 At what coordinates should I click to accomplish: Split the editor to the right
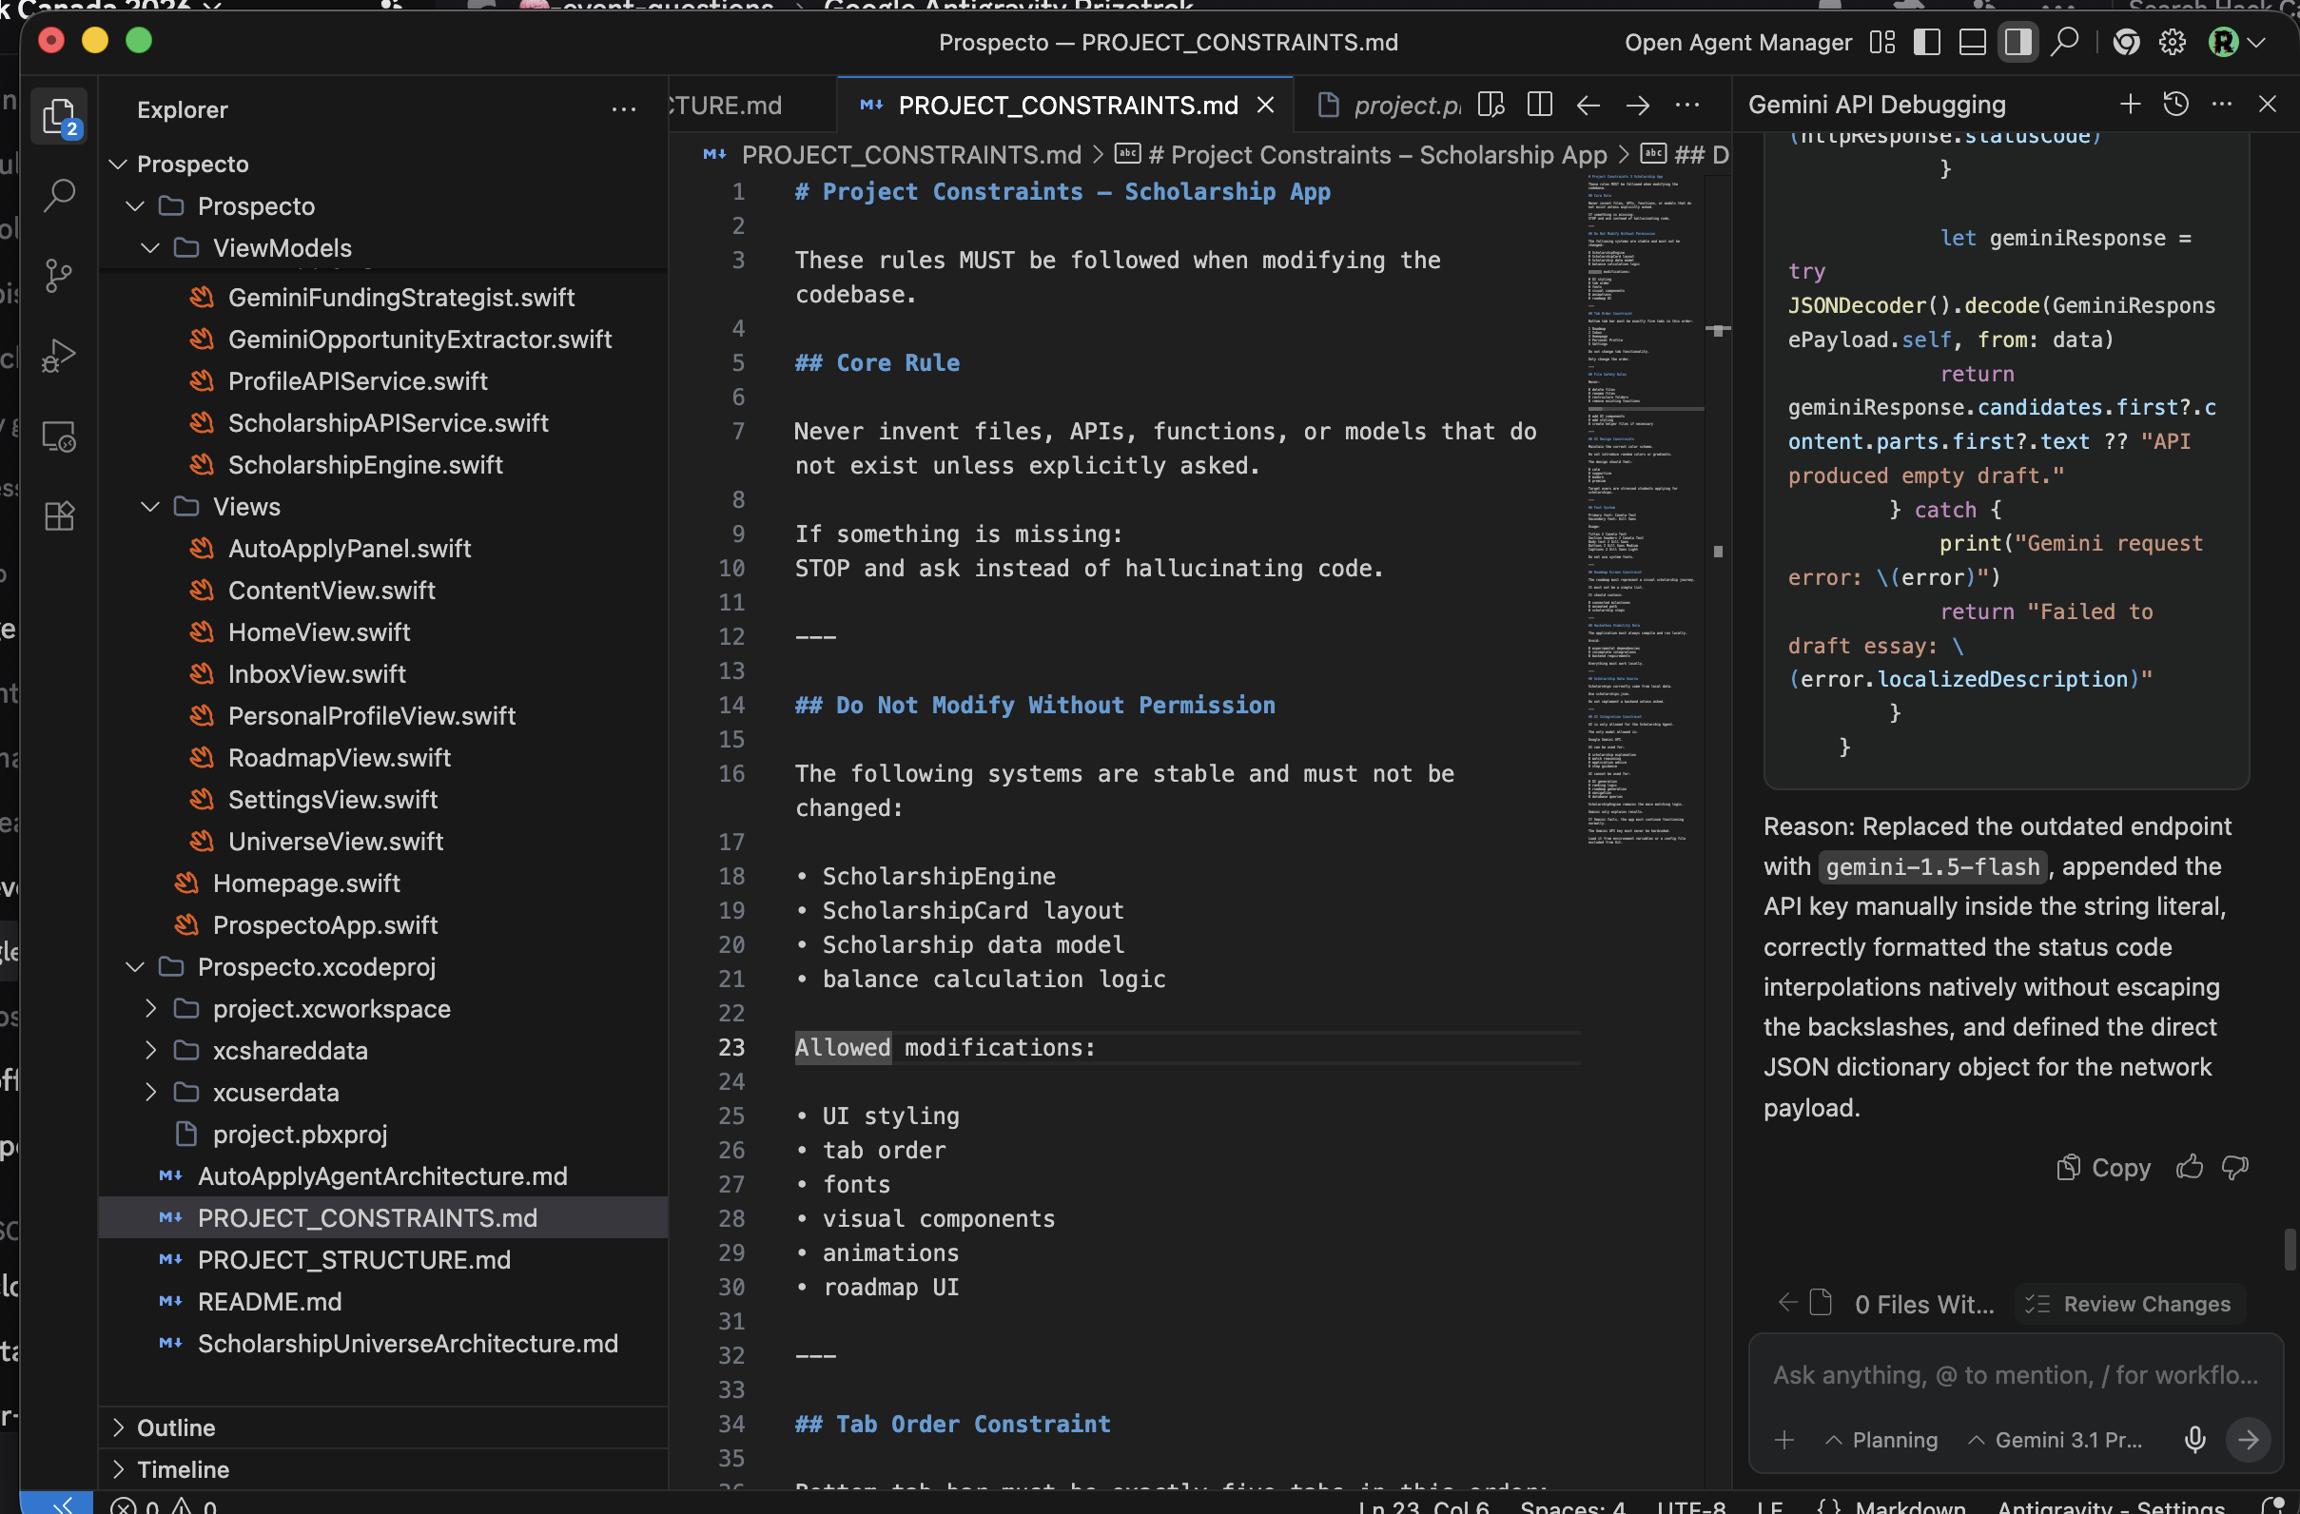coord(1538,105)
